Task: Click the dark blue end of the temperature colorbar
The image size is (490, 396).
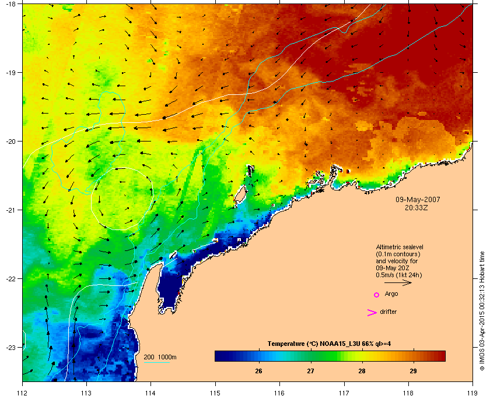Action: coord(220,356)
